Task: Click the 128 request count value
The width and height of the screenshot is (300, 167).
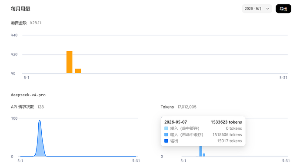Action: (40, 107)
